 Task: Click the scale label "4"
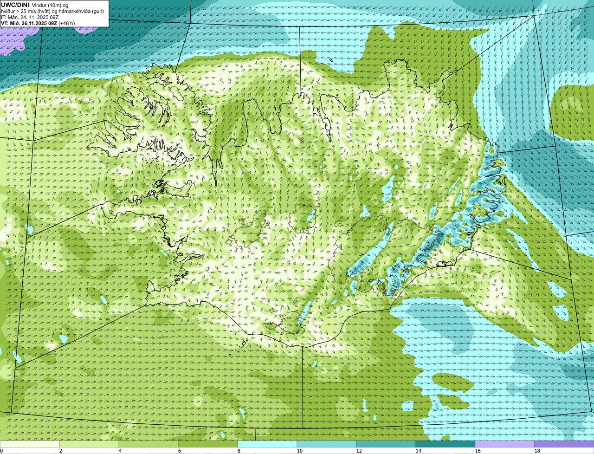[x=120, y=451]
